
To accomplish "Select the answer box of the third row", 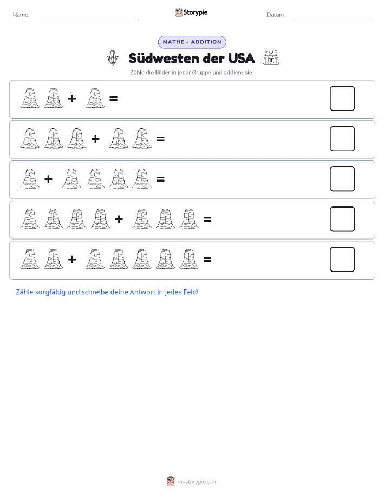I will point(342,179).
